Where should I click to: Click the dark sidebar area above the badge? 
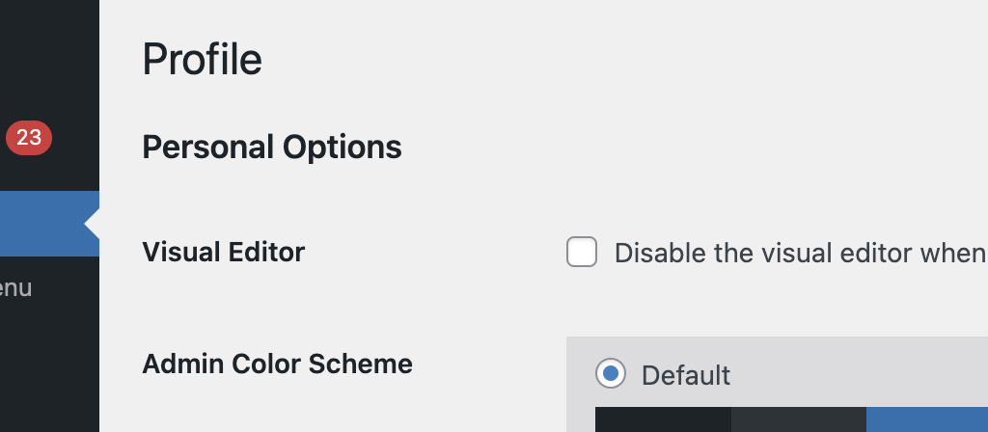point(49,57)
